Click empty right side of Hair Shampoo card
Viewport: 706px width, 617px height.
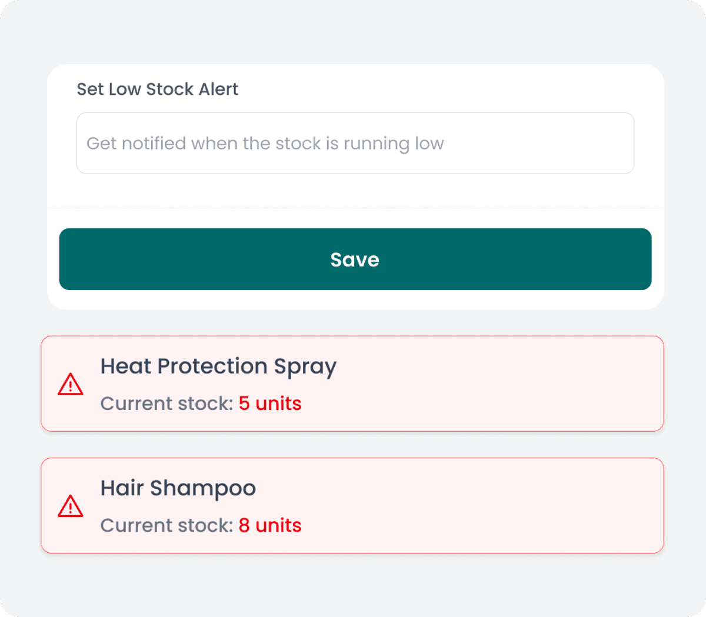pos(559,506)
